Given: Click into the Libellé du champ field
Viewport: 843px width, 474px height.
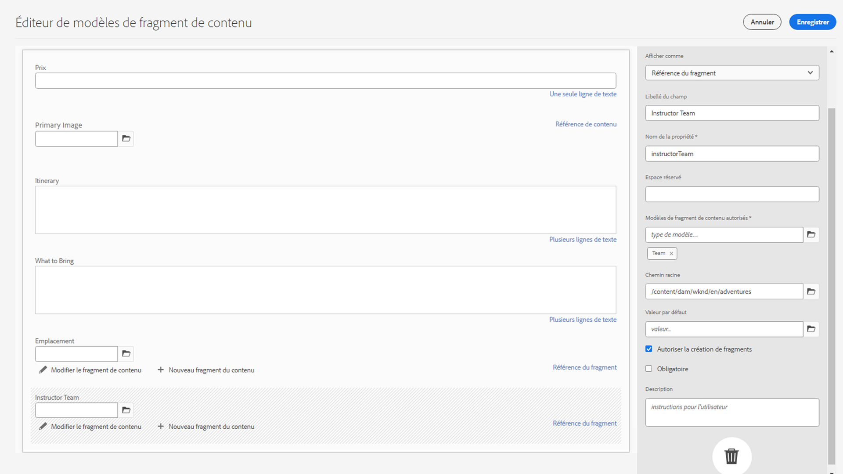Looking at the screenshot, I should coord(732,113).
